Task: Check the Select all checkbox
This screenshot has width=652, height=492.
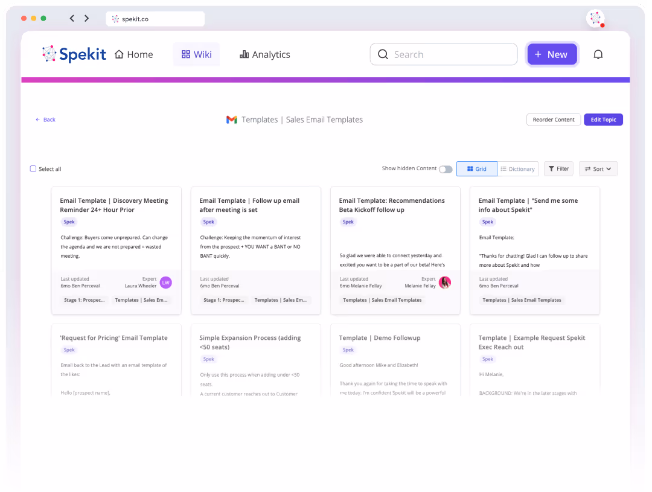Action: pyautogui.click(x=33, y=169)
